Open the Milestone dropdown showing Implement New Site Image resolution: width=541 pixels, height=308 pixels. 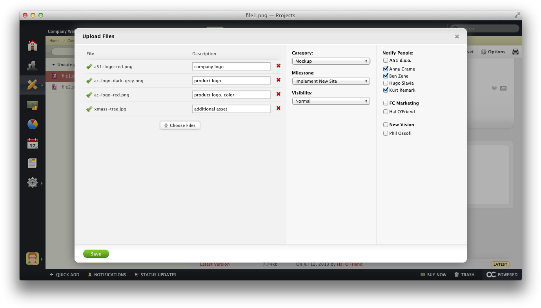pos(331,81)
